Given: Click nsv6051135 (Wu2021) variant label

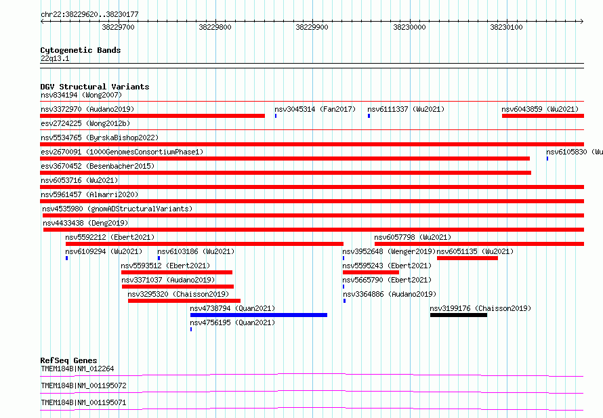Looking at the screenshot, I should (x=475, y=251).
